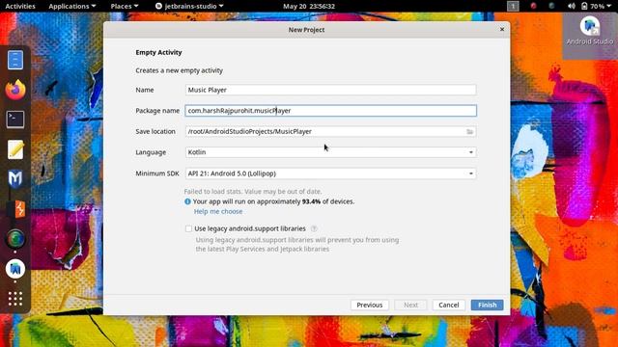
Task: Open the Places menu
Action: point(125,6)
